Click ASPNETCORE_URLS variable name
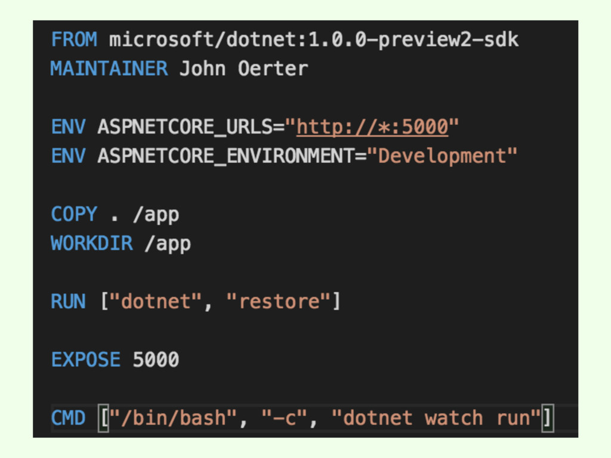Screen dimensions: 611x458 coord(185,127)
